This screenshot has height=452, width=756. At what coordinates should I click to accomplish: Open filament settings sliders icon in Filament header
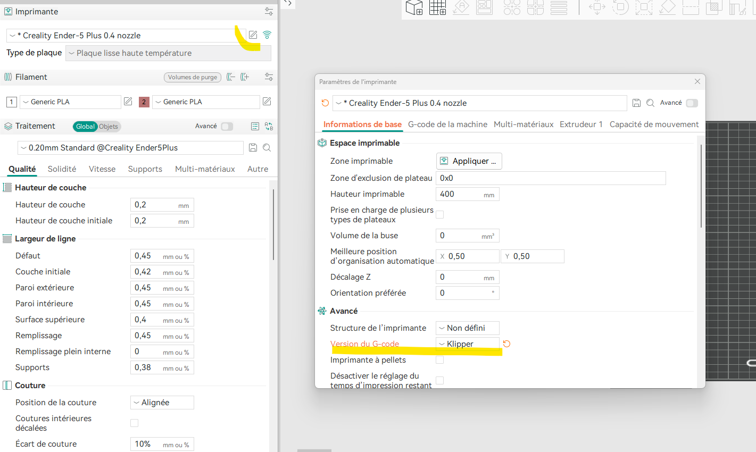point(269,77)
